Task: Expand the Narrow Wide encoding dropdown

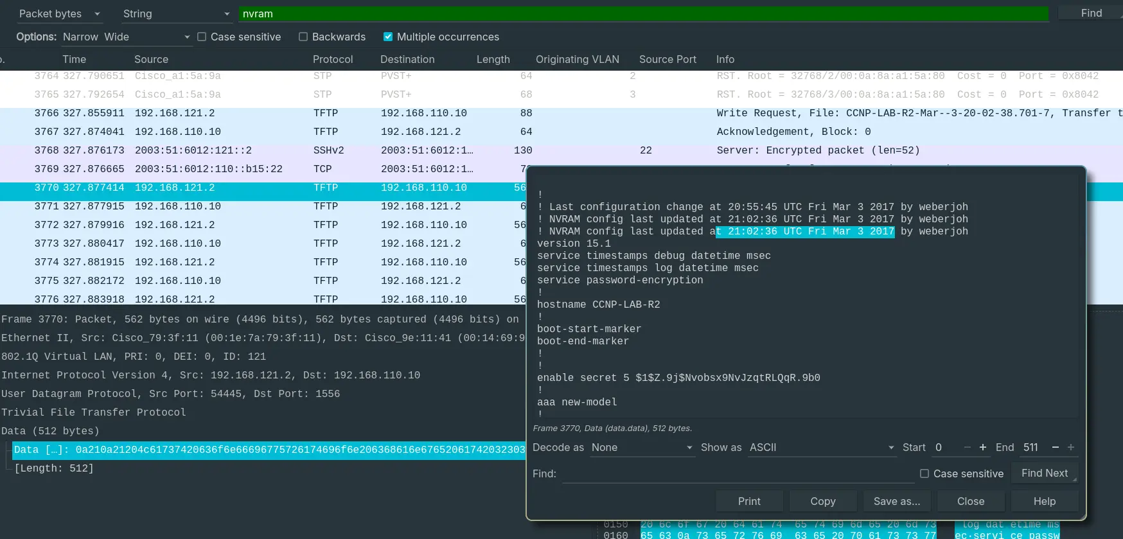Action: 127,37
